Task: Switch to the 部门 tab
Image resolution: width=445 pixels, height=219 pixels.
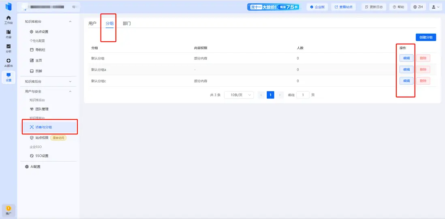Action: tap(127, 23)
